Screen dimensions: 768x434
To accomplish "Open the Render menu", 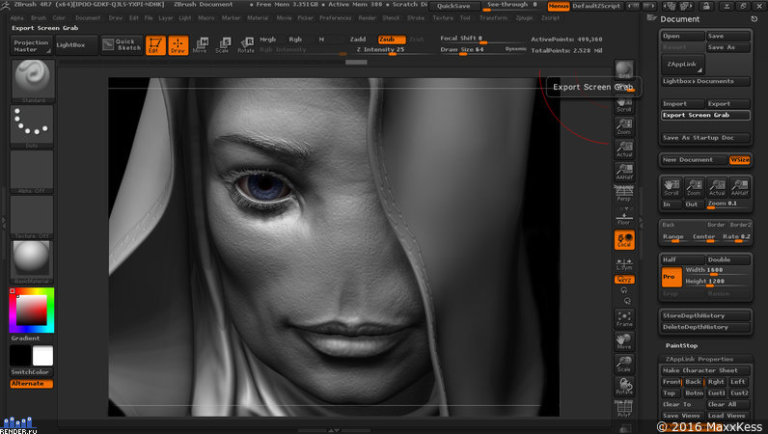I will coord(368,17).
